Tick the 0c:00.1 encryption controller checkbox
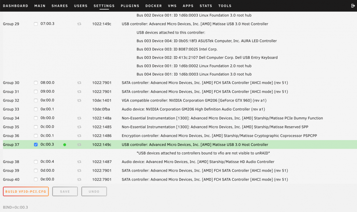 click(x=36, y=136)
